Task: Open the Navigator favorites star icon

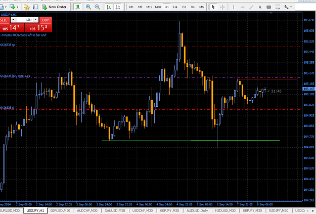Action: pos(26,7)
